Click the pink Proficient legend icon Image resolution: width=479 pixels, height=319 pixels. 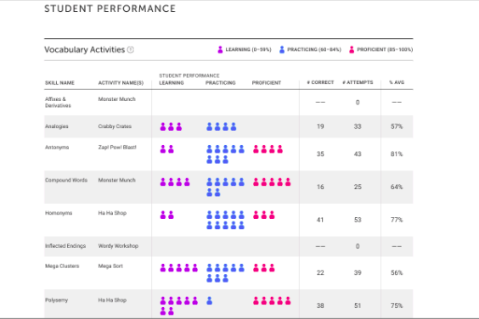352,49
